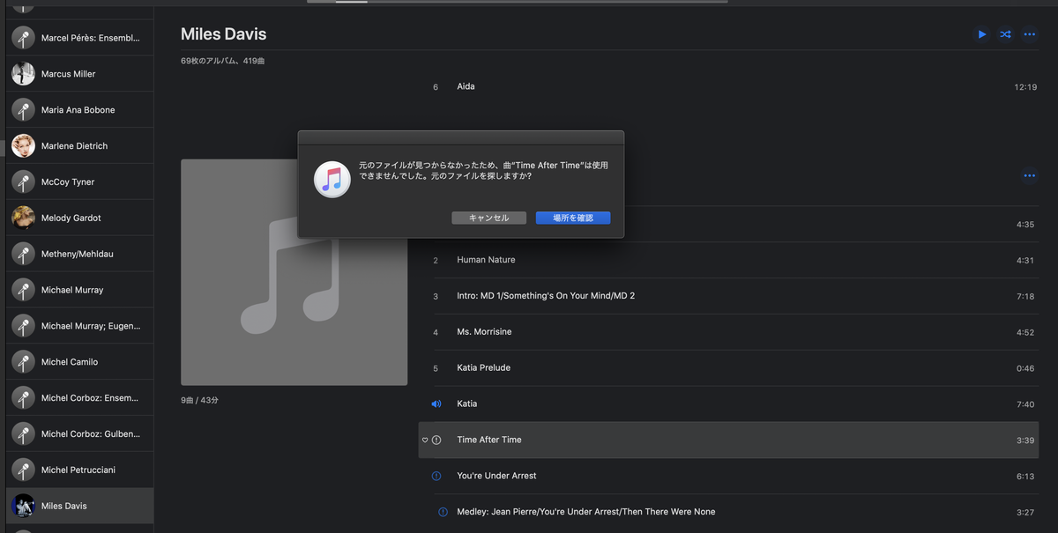This screenshot has height=533, width=1058.
Task: Click the McCoy Tyner microphone icon
Action: coord(24,182)
